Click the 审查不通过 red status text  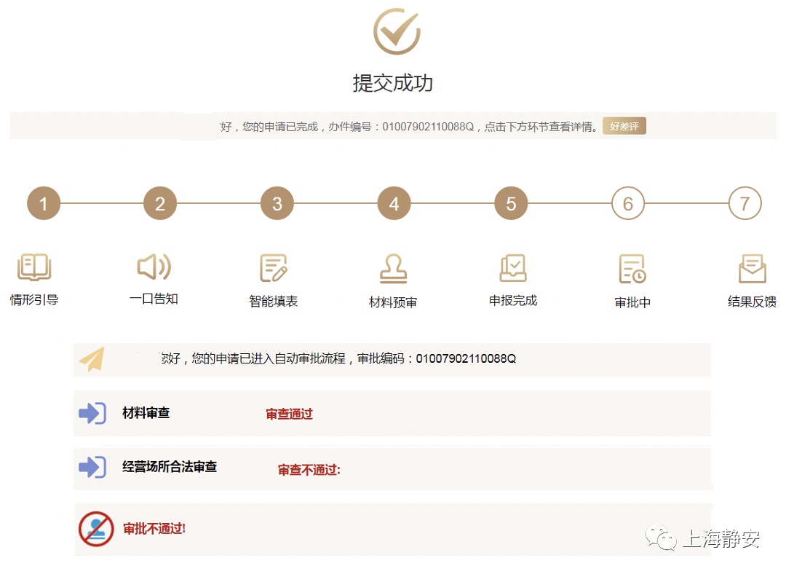point(309,471)
